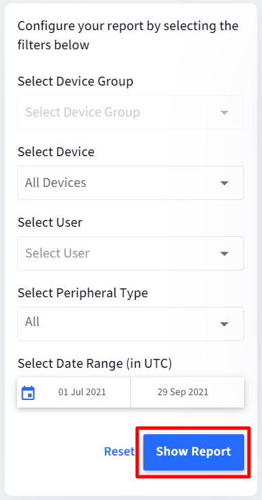Click the All Devices field text

[x=56, y=183]
